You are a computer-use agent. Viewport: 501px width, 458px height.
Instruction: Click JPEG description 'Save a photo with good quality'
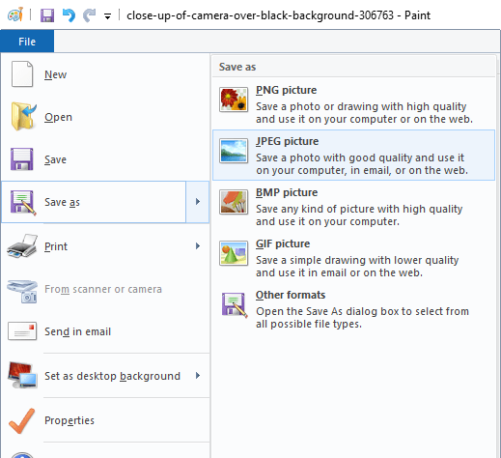[x=334, y=157]
